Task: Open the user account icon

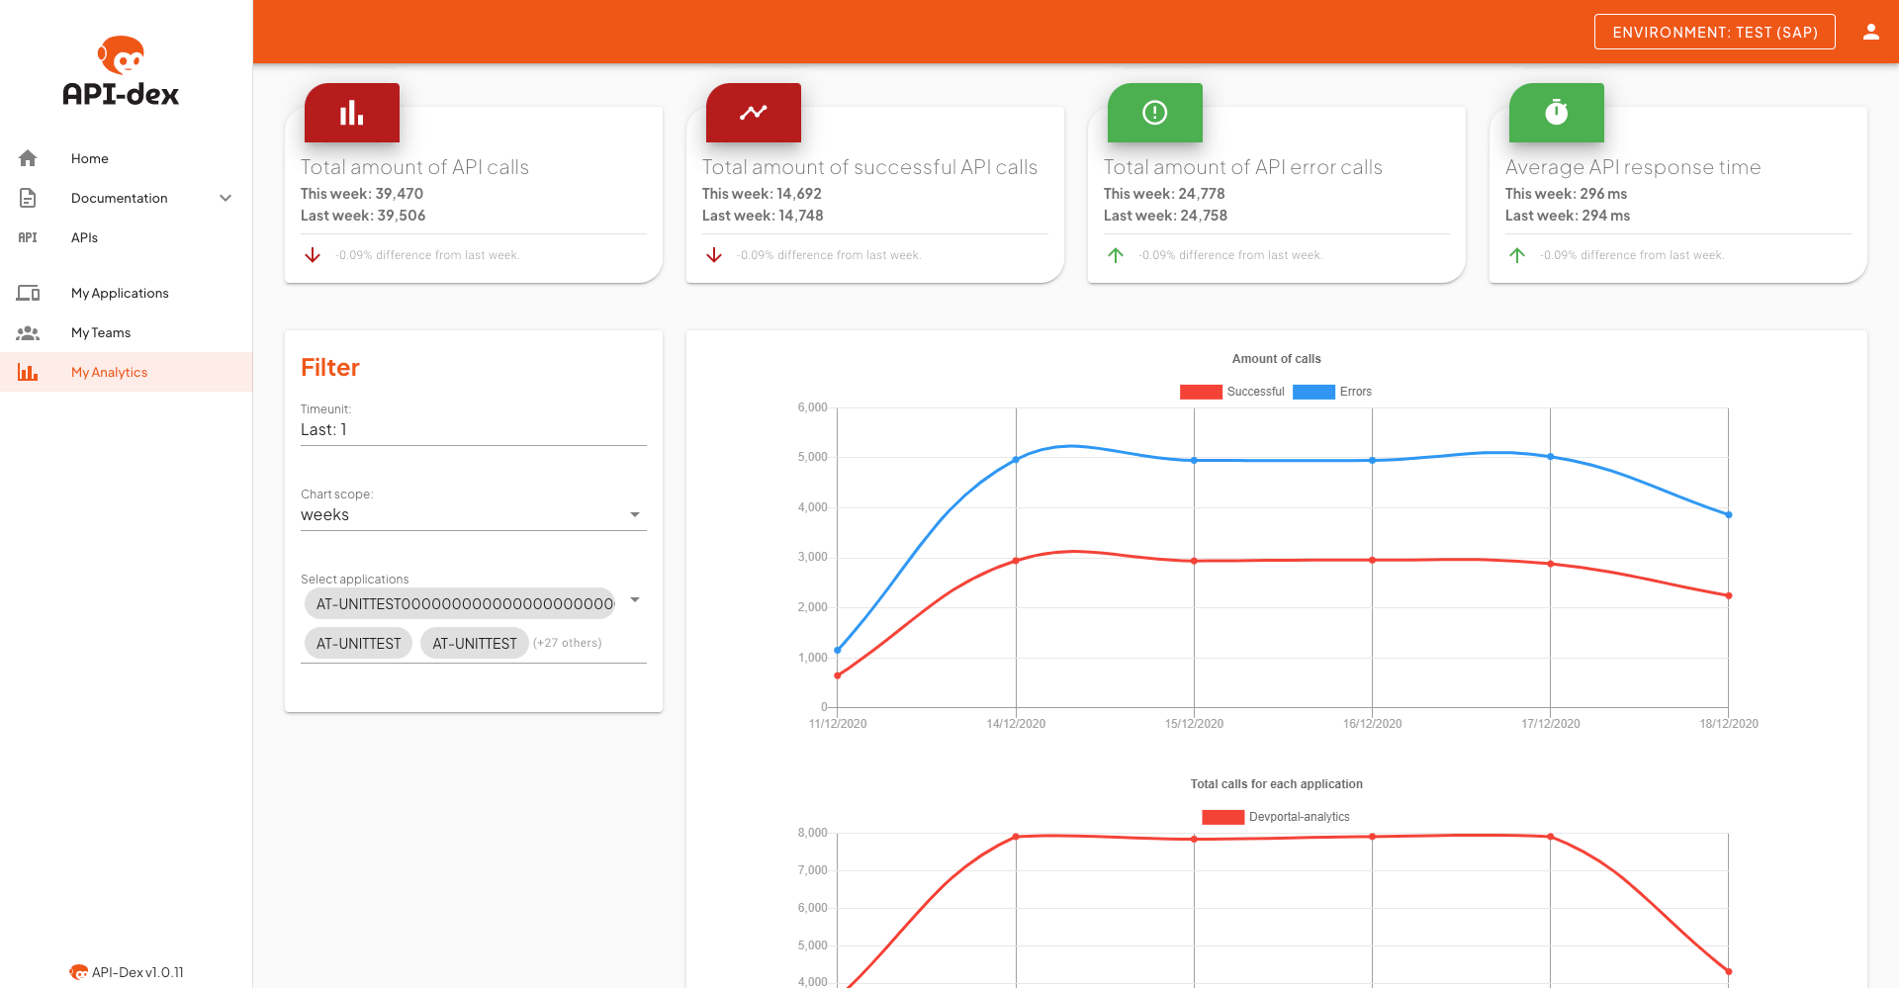Action: tap(1870, 32)
